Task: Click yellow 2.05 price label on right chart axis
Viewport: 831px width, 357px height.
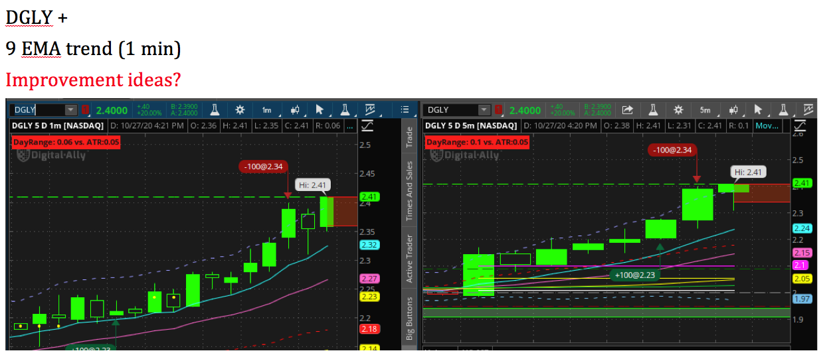Action: [x=802, y=279]
